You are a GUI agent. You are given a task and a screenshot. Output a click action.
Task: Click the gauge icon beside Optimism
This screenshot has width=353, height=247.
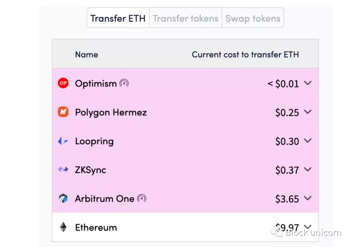[124, 83]
